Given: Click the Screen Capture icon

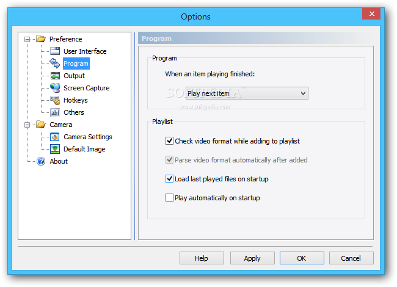Looking at the screenshot, I should [x=55, y=88].
